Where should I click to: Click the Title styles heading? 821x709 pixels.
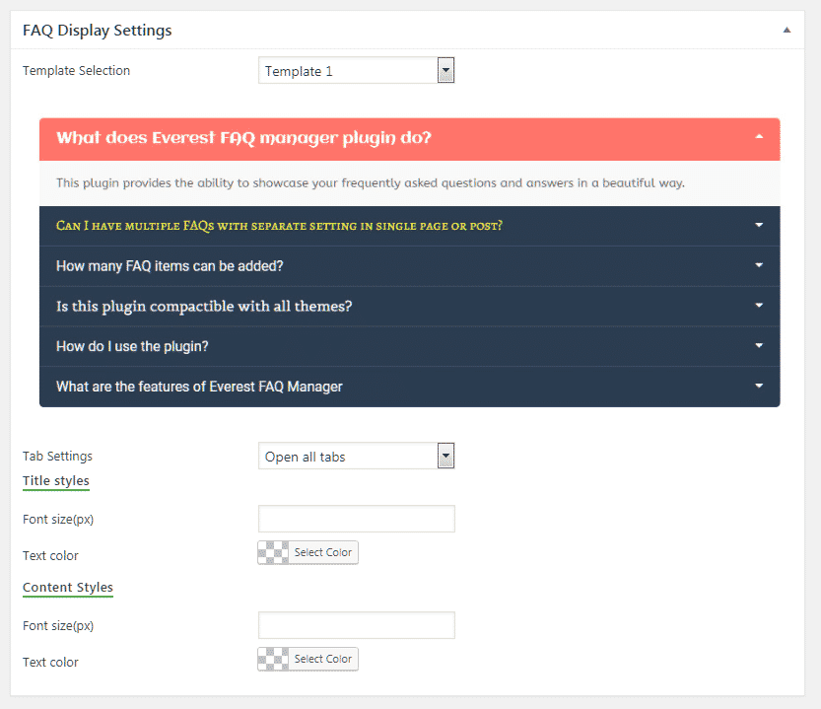click(x=56, y=480)
